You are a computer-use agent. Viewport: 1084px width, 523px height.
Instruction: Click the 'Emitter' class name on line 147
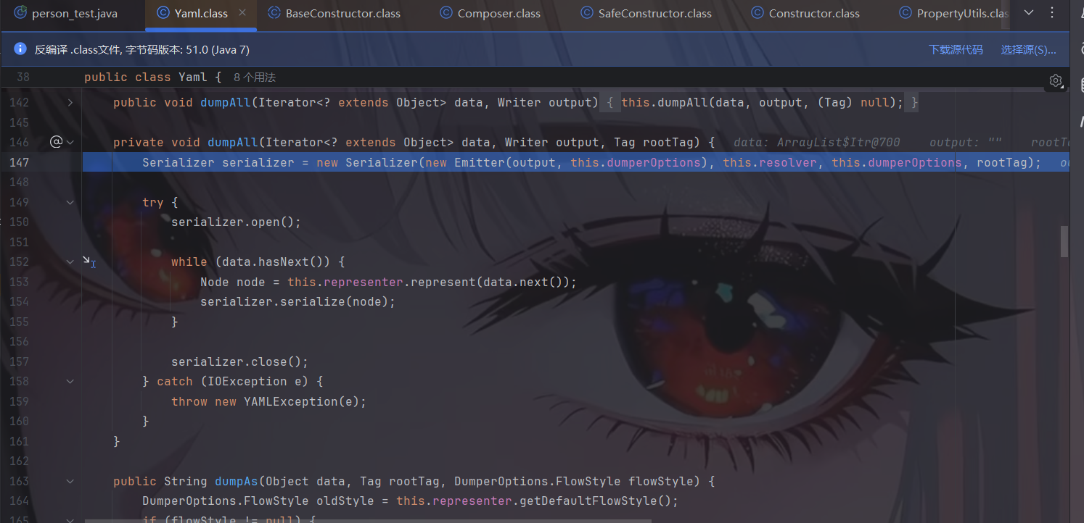480,162
